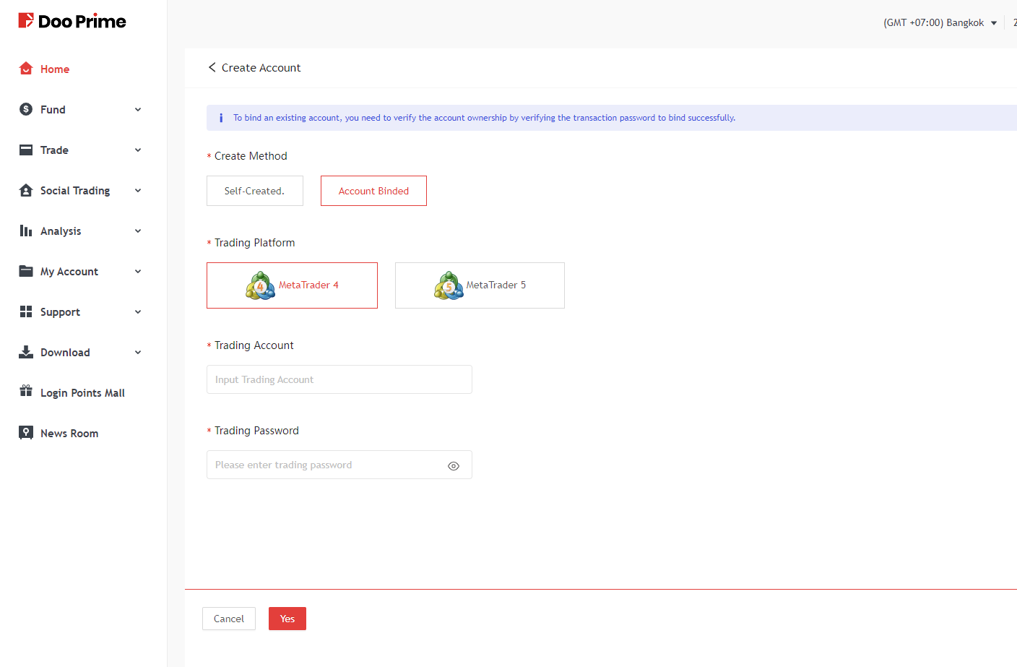The height and width of the screenshot is (667, 1017).
Task: Select the Self-Created method option
Action: [254, 191]
